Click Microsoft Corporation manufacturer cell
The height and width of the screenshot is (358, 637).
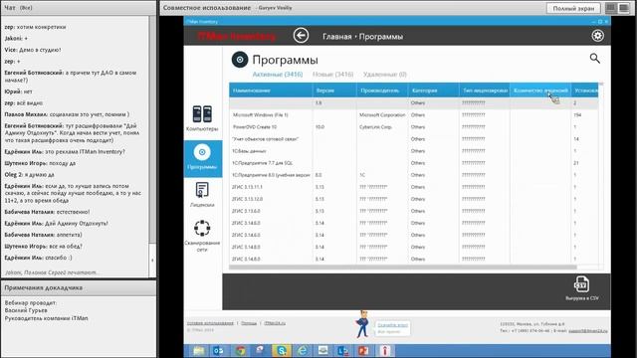point(382,115)
